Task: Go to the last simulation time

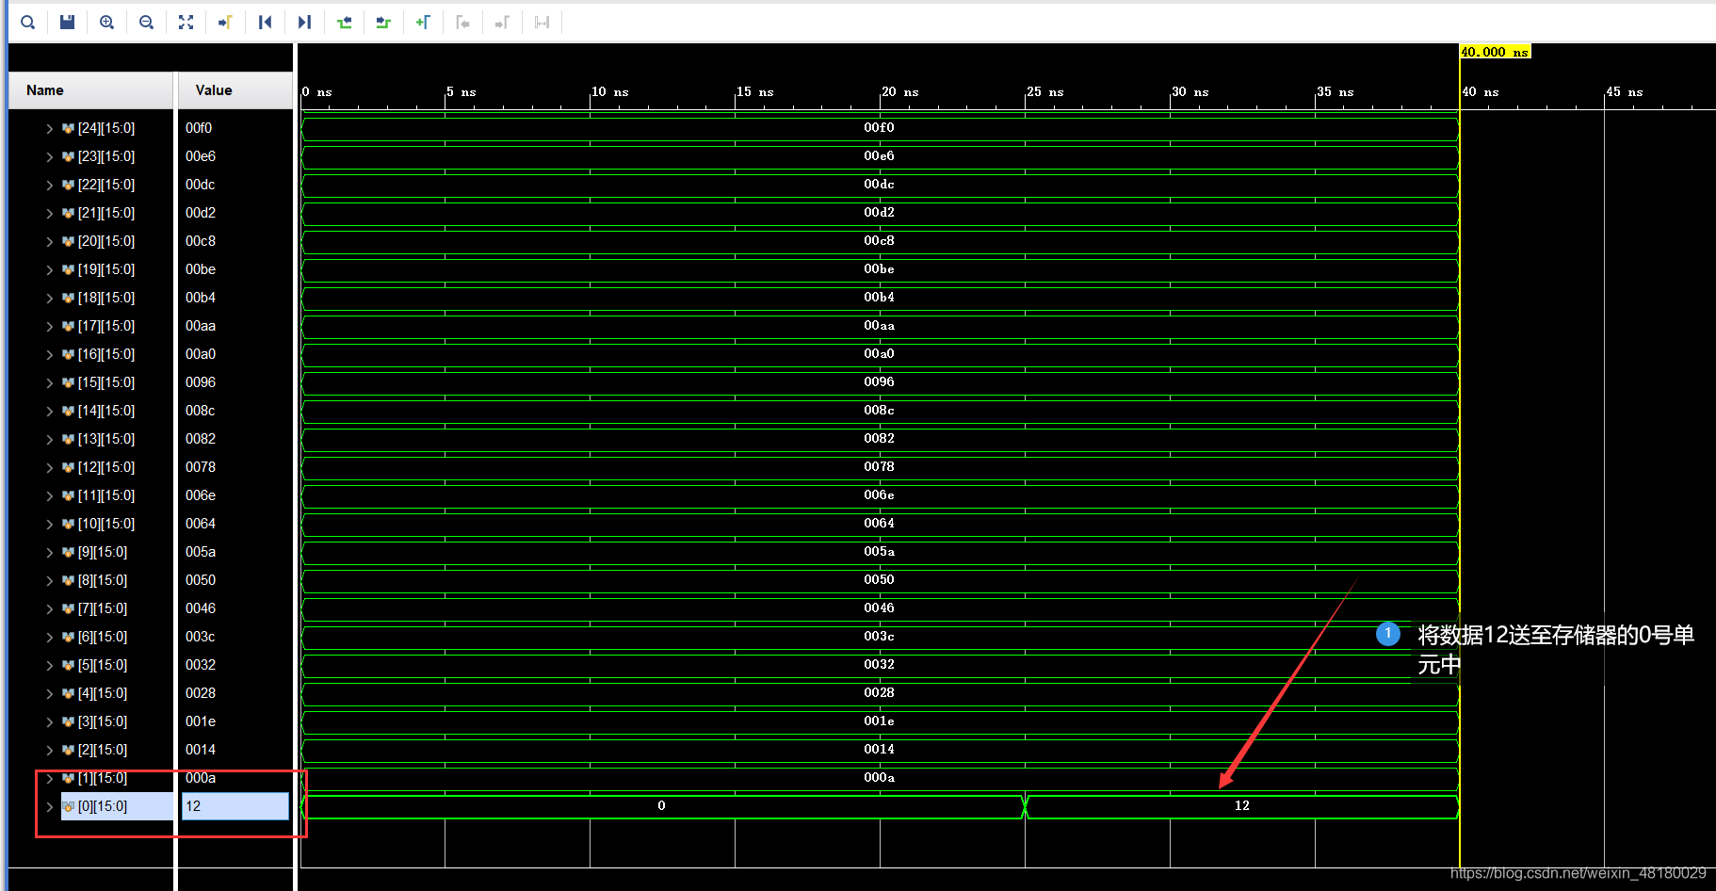Action: pos(304,22)
